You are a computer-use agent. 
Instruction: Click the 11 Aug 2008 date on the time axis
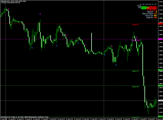click(4, 119)
